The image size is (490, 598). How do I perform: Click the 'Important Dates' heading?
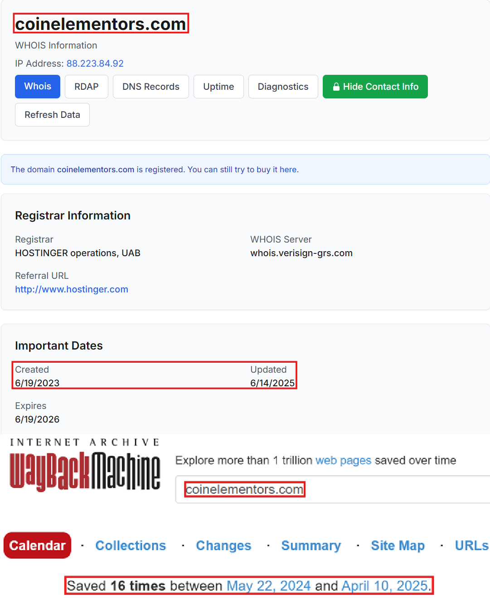pyautogui.click(x=59, y=346)
